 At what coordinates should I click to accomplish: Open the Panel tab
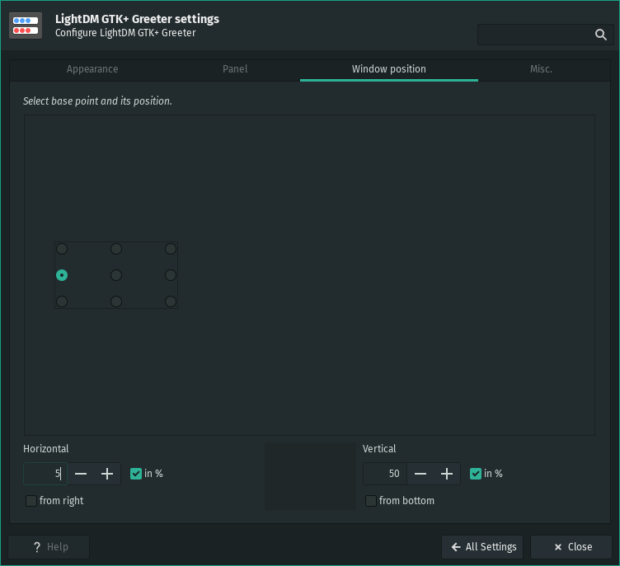point(235,69)
